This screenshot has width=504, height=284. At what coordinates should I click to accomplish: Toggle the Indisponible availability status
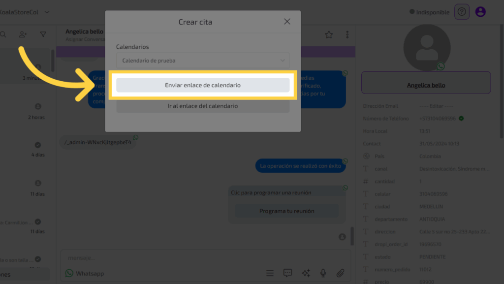click(x=429, y=11)
